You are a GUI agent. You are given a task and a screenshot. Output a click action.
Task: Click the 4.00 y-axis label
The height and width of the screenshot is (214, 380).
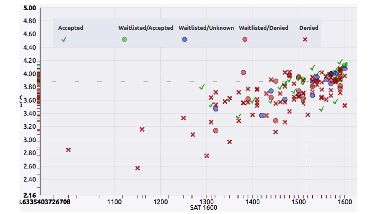point(30,74)
